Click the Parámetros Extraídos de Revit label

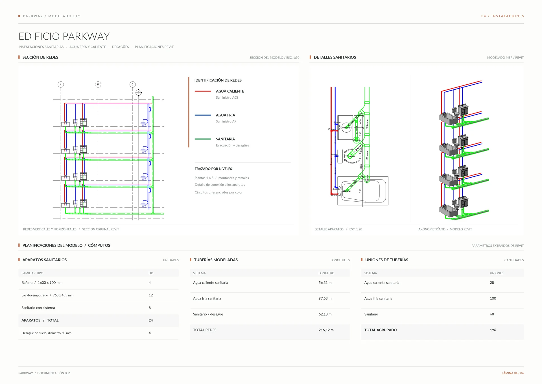pos(497,246)
